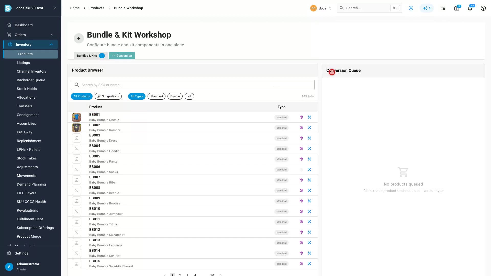Open the help question mark icon
The image size is (491, 276).
click(x=483, y=8)
